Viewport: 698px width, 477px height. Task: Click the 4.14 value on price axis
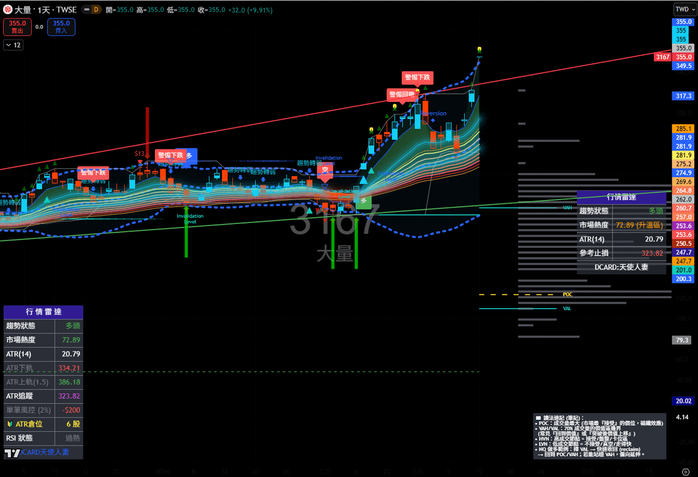pyautogui.click(x=682, y=417)
